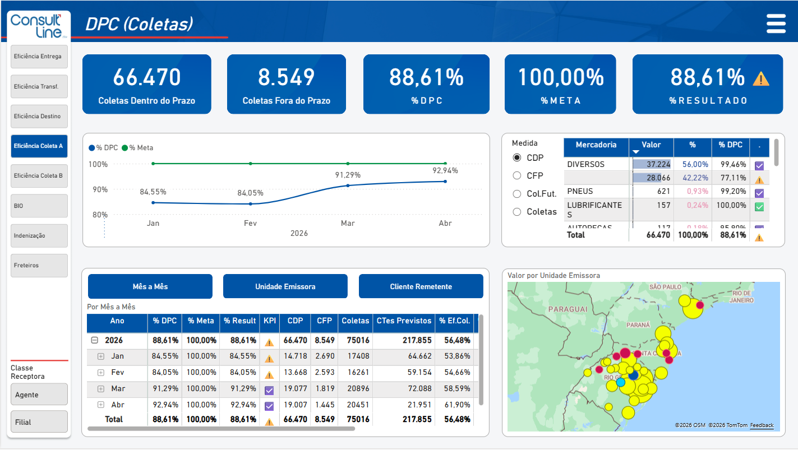Select the Col.Fut. measure radio button

pyautogui.click(x=517, y=194)
